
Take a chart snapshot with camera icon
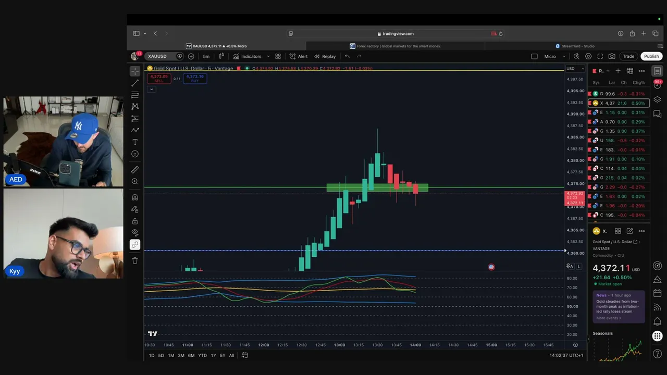[612, 56]
